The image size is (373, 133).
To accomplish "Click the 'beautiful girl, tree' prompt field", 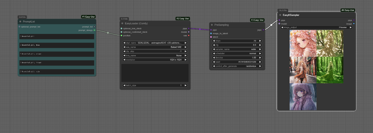I will (x=57, y=45).
